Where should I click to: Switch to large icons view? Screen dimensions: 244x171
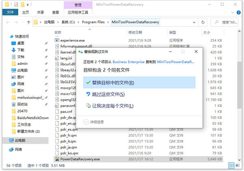coord(237,165)
